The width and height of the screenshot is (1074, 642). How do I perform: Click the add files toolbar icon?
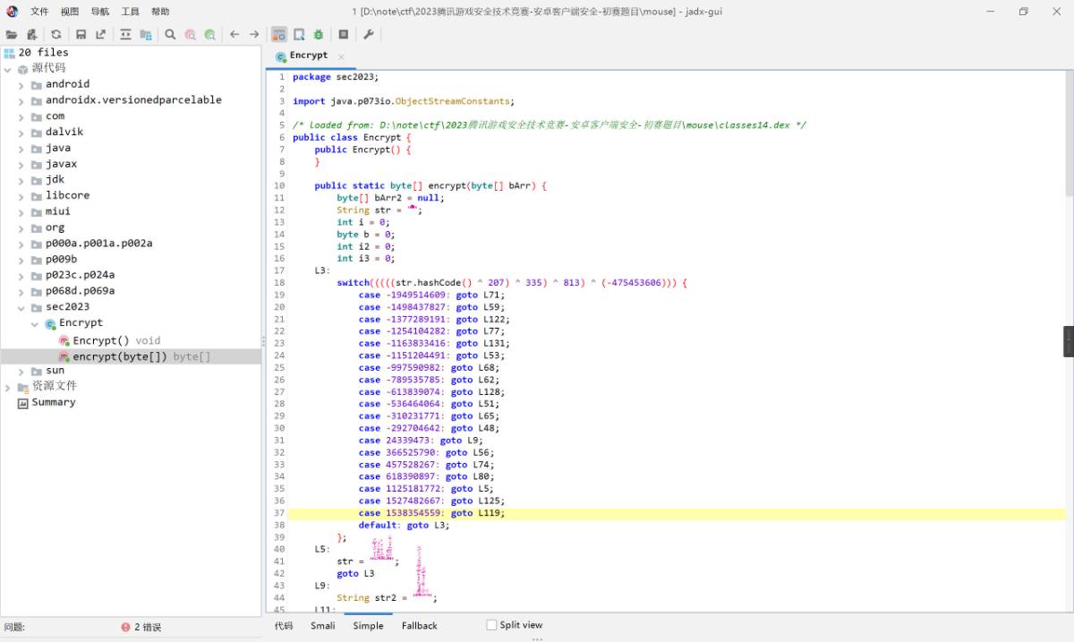32,34
